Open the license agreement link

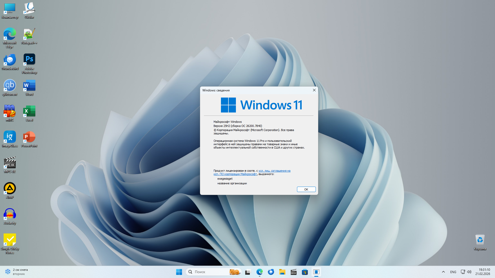[274, 171]
